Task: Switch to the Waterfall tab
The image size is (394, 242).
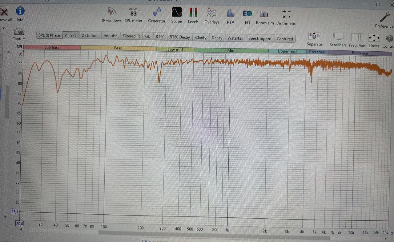Action: coord(235,38)
